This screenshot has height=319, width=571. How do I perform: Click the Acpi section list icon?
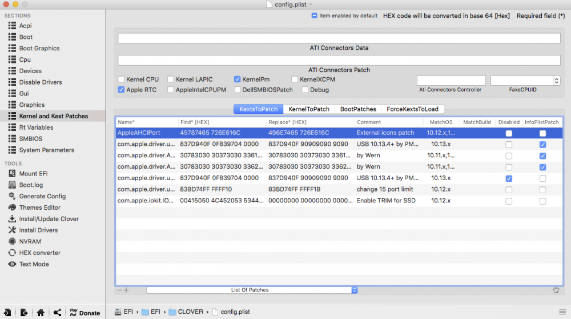[x=12, y=26]
